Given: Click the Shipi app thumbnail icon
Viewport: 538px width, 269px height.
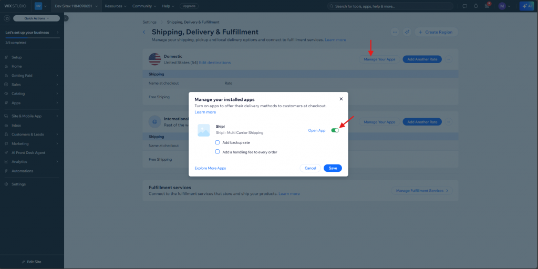Looking at the screenshot, I should pos(203,130).
